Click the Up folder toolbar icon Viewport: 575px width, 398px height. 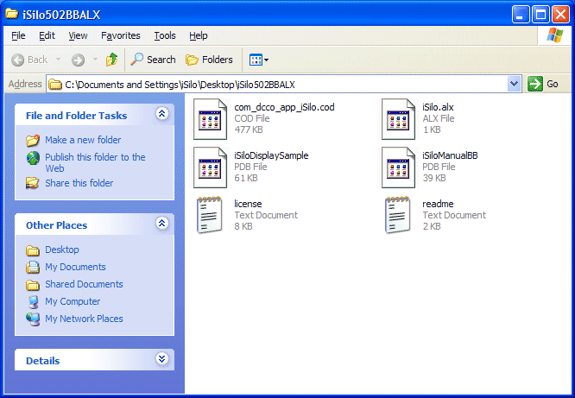(x=111, y=60)
